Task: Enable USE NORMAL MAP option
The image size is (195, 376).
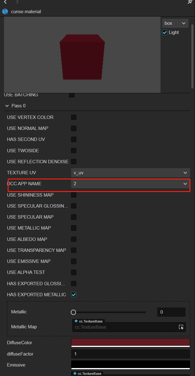Action: click(74, 128)
